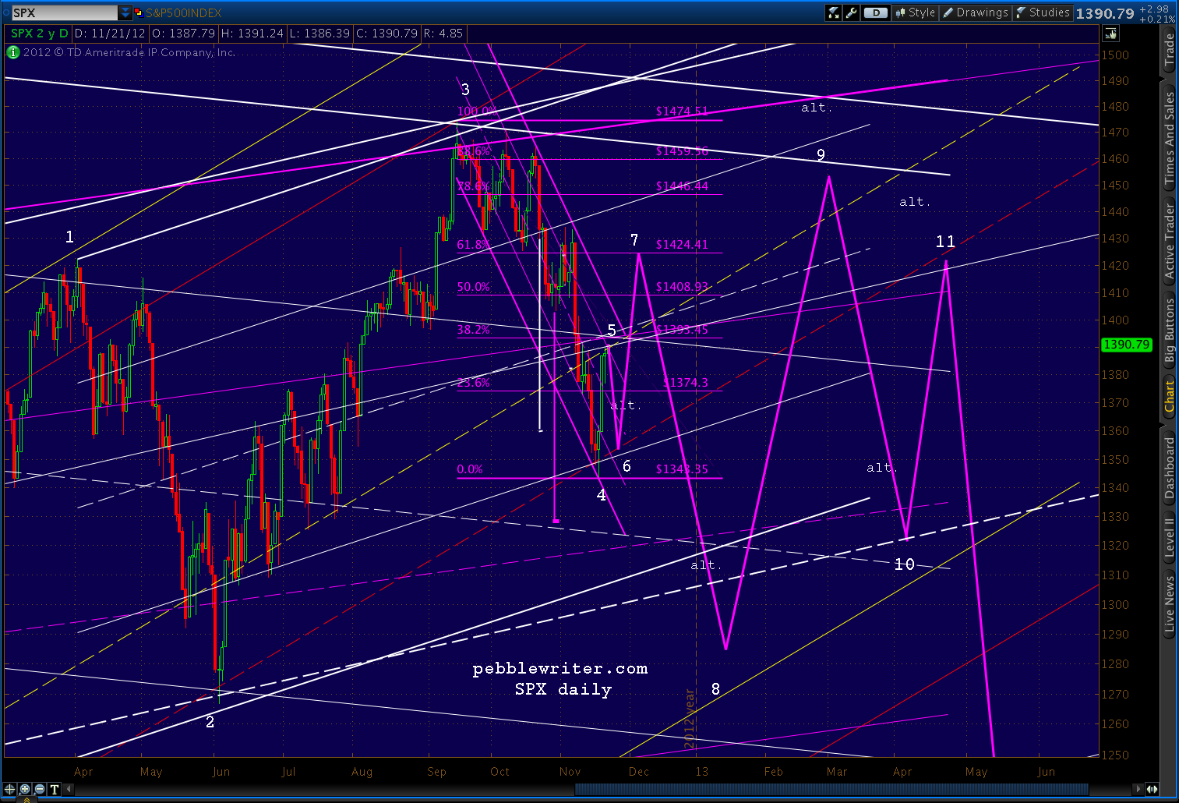Open the Level II sidebar tab

1170,537
